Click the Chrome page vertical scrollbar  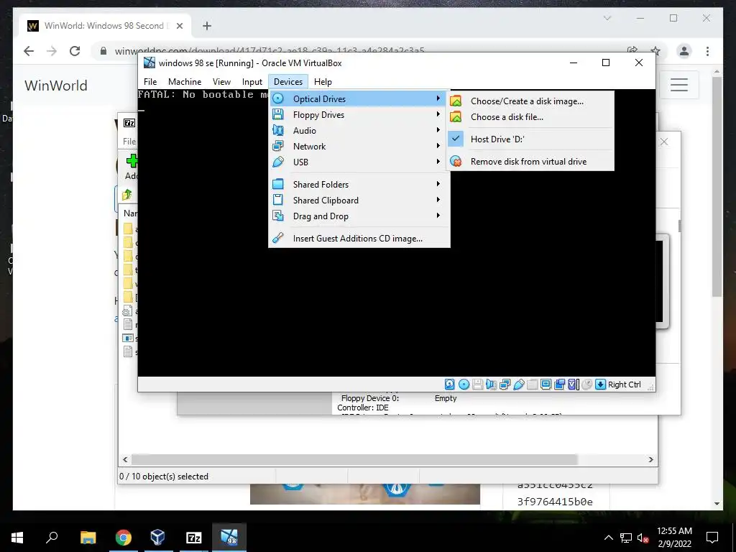click(717, 186)
